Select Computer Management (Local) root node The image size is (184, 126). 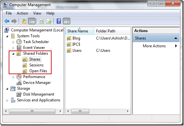click(x=37, y=30)
